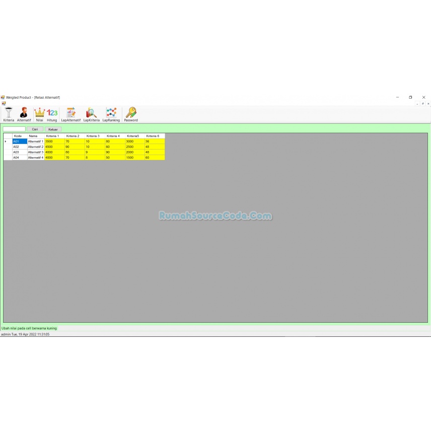Click the Kriteria 2 column header

(75, 136)
